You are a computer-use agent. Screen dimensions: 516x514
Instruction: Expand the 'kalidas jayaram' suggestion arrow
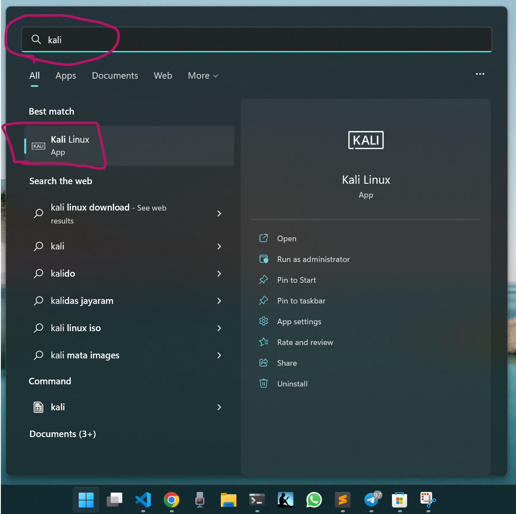coord(219,300)
